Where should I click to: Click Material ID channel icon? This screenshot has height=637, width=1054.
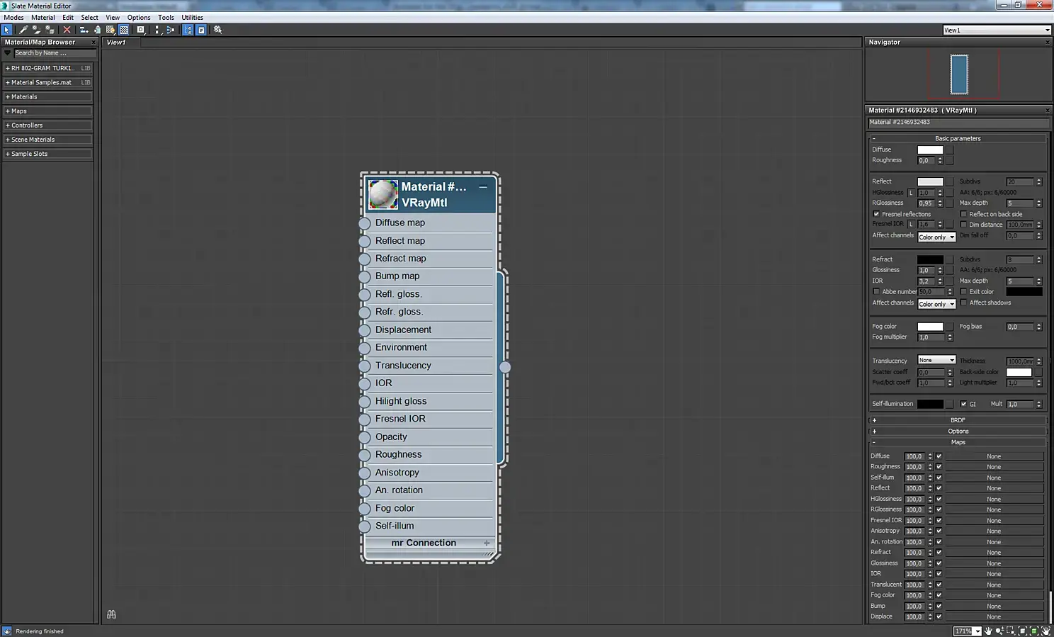[141, 30]
